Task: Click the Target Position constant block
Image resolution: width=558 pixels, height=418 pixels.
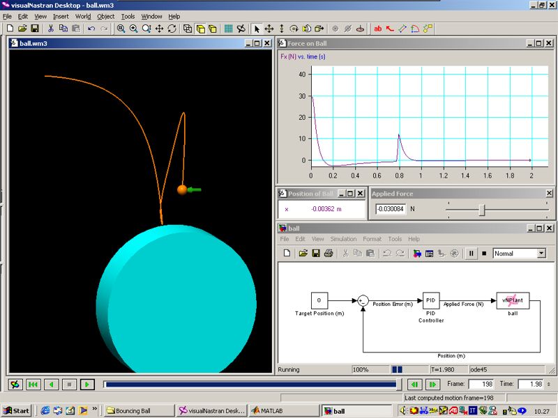Action: [x=319, y=301]
